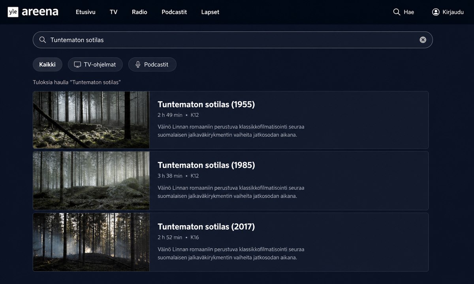Image resolution: width=474 pixels, height=284 pixels.
Task: Clear the search field with the X icon
Action: pyautogui.click(x=423, y=40)
